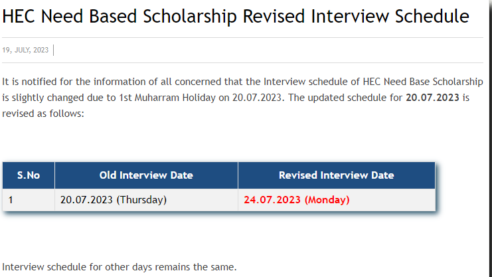
Task: Click the dark vertical scrollbar at window edge
Action: tap(490, 138)
